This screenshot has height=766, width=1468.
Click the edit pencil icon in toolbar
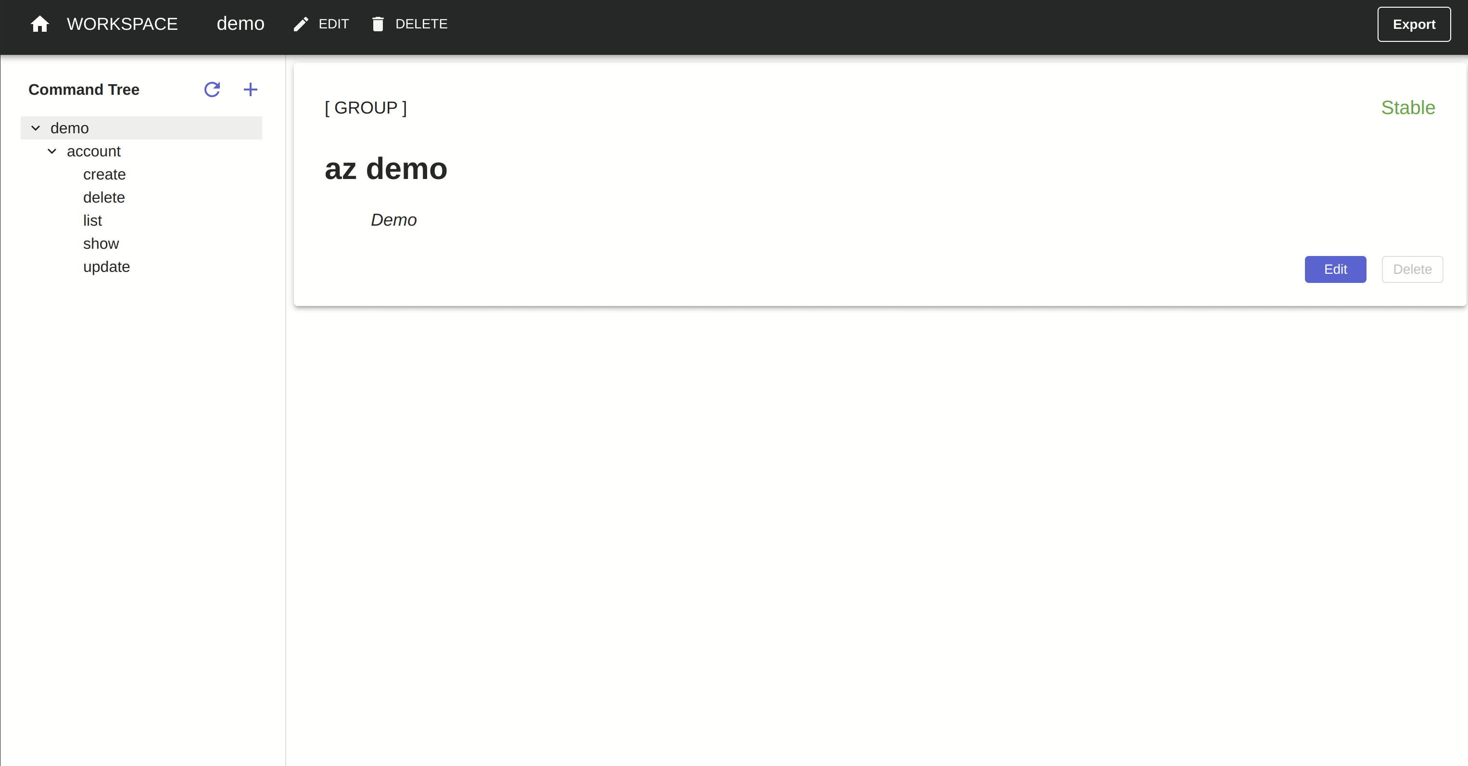click(302, 24)
